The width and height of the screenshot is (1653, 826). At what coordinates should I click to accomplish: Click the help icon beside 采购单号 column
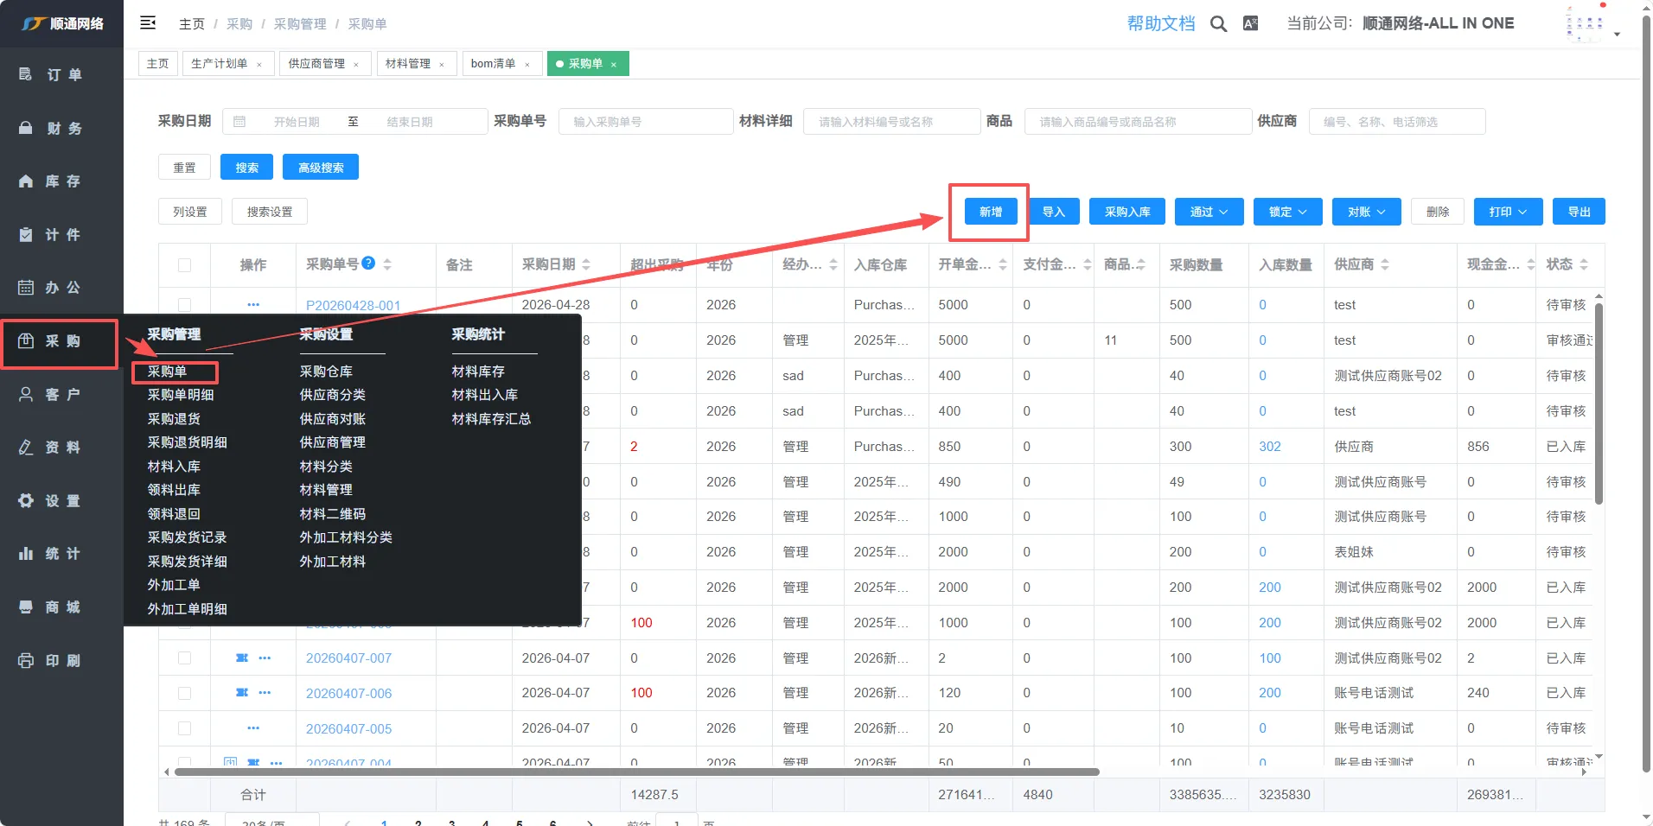pyautogui.click(x=368, y=264)
